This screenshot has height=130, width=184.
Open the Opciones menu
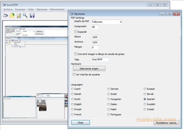coord(42,9)
